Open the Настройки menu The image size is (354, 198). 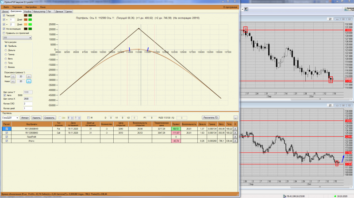coord(31,7)
